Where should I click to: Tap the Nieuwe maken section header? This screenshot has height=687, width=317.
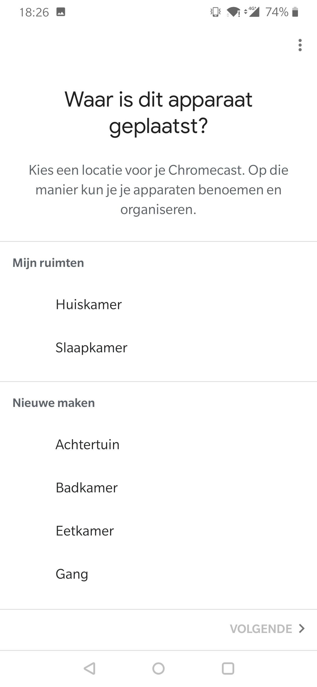(x=54, y=403)
